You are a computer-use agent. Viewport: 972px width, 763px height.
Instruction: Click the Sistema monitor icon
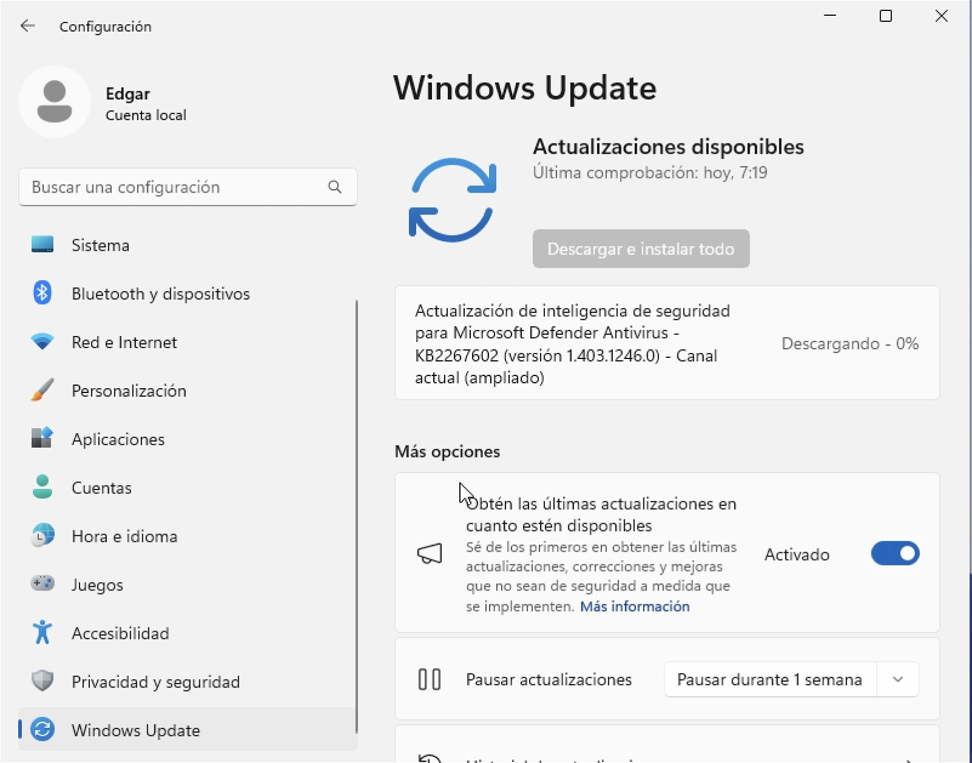(x=43, y=245)
